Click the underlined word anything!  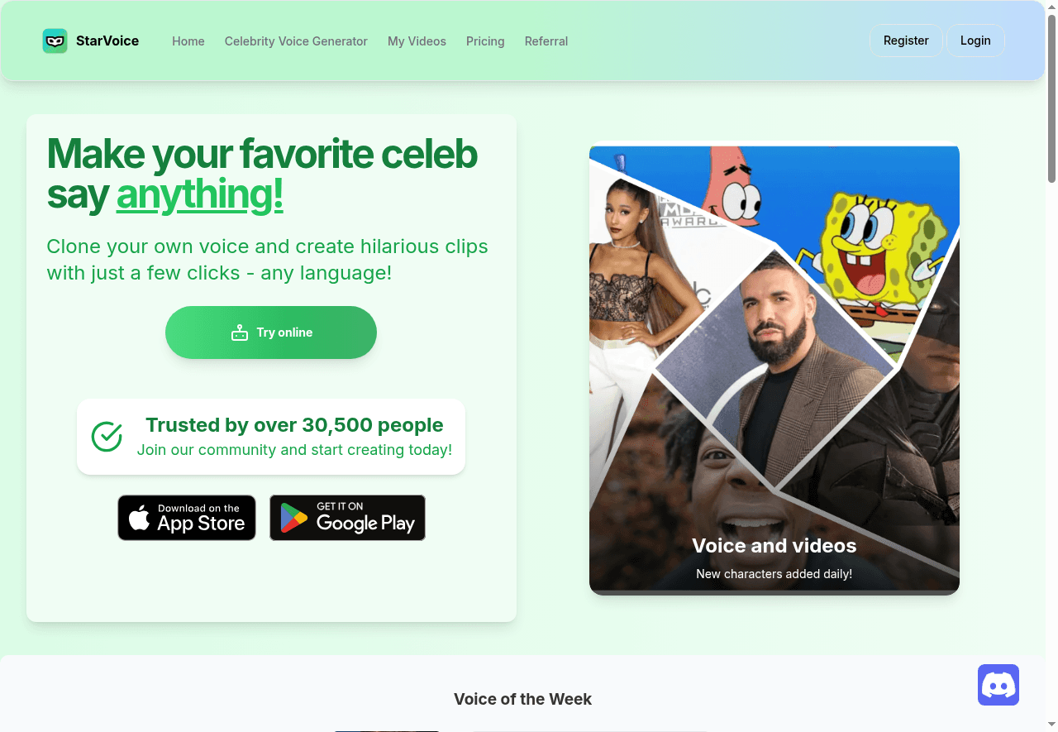point(200,194)
